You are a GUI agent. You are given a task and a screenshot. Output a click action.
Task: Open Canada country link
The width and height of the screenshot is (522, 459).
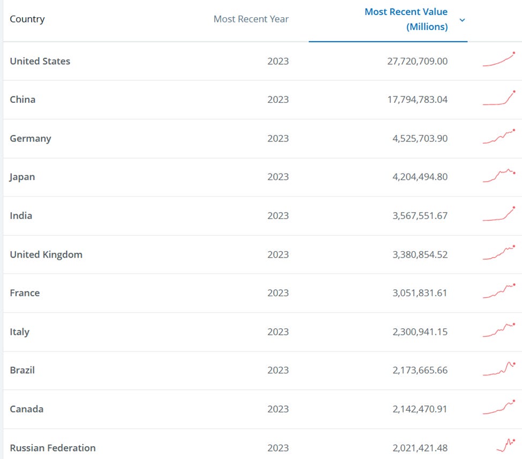(x=27, y=409)
